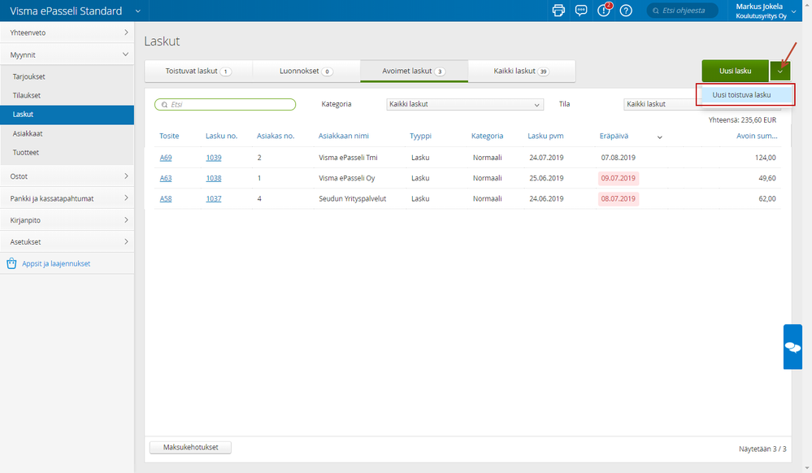This screenshot has width=812, height=473.
Task: Switch to Toistuvat laskut tab
Action: tap(198, 71)
